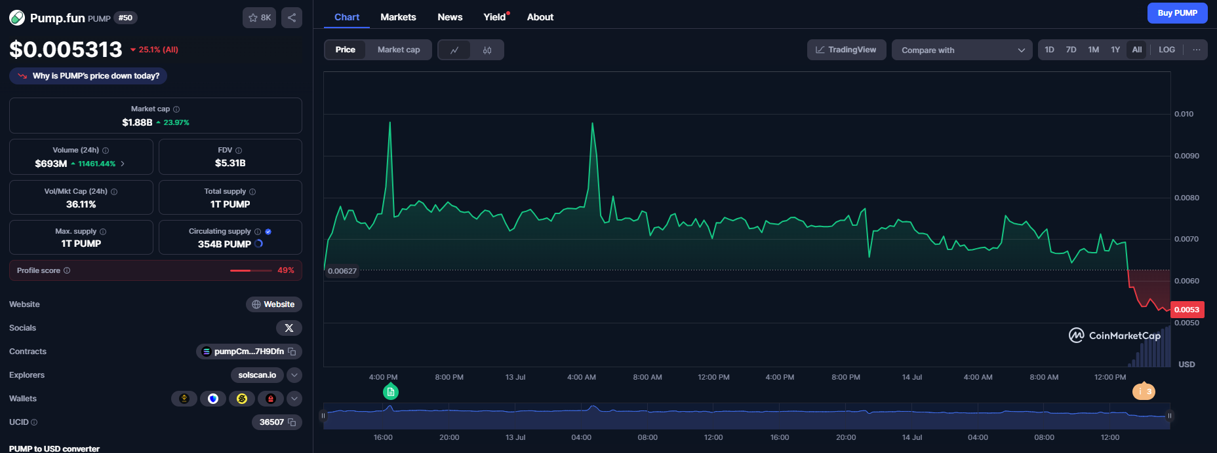Visit the Website link

pyautogui.click(x=274, y=304)
